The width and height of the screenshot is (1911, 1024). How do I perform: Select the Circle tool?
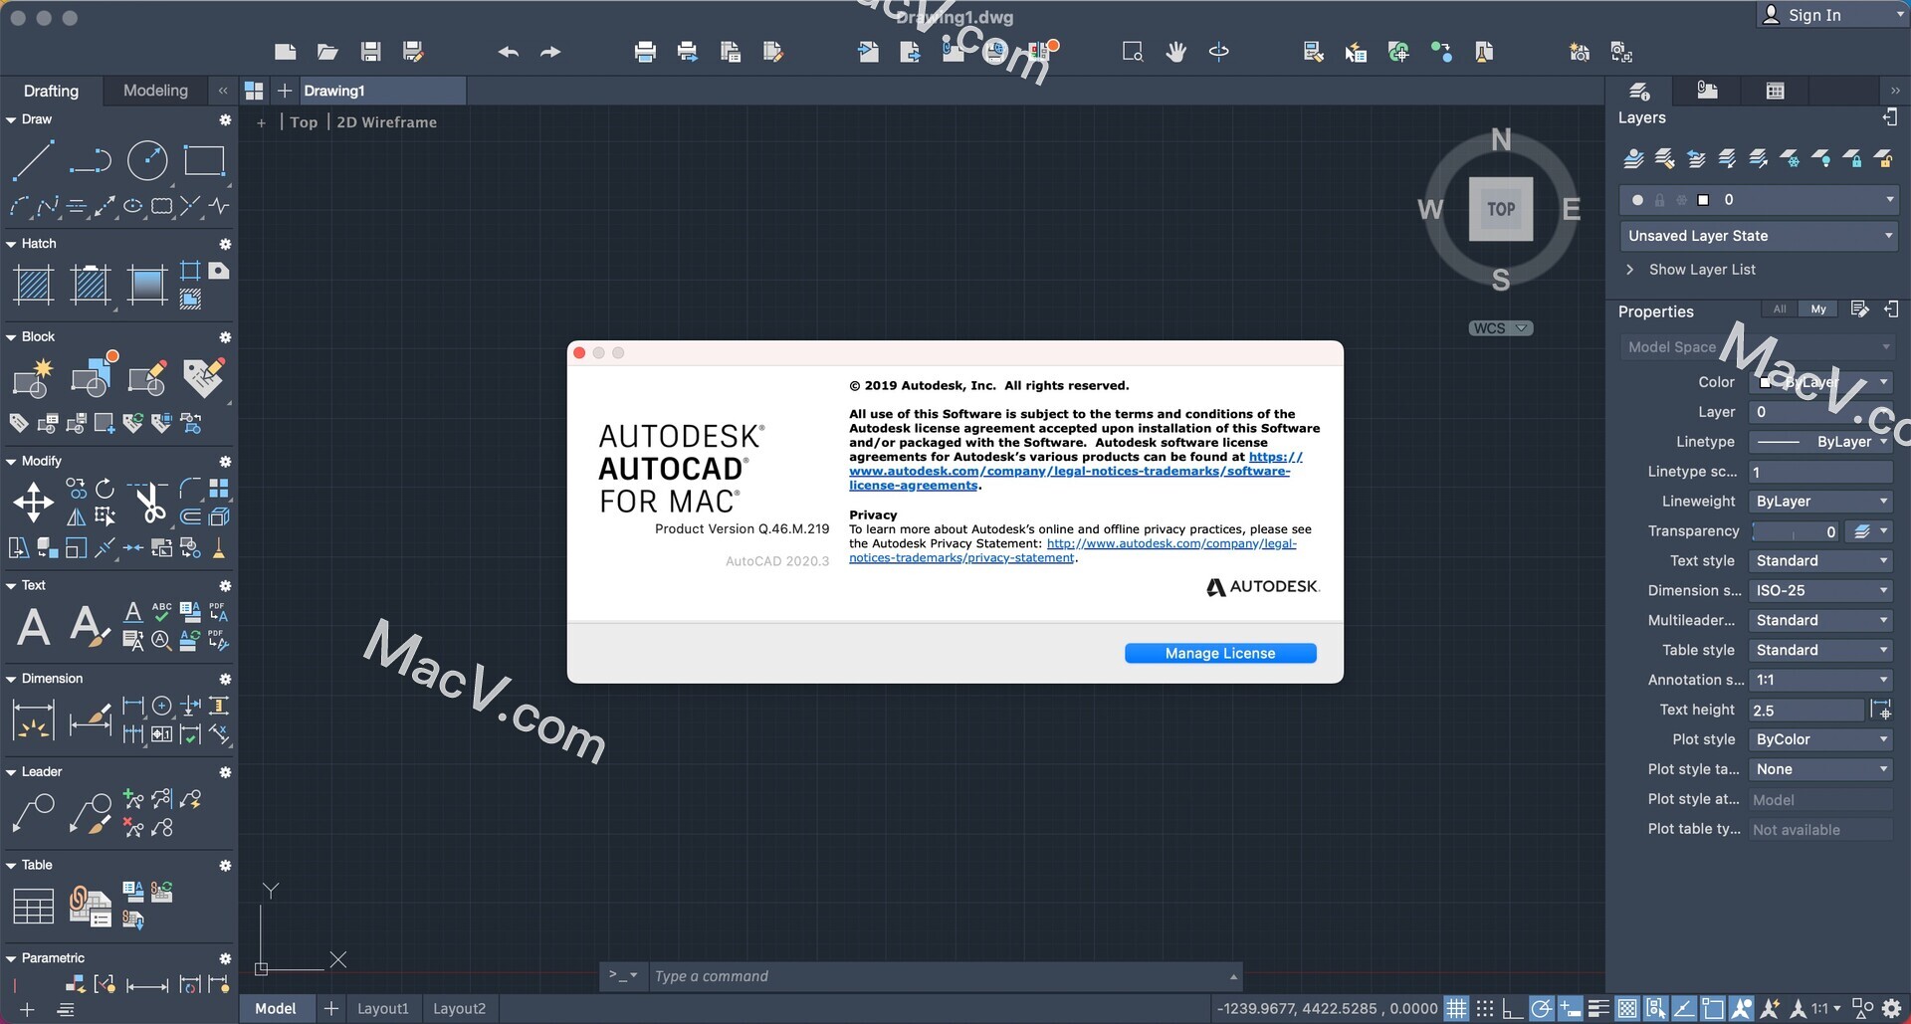pos(147,160)
